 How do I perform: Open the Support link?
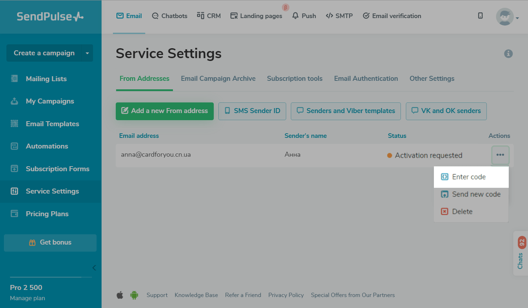[157, 295]
